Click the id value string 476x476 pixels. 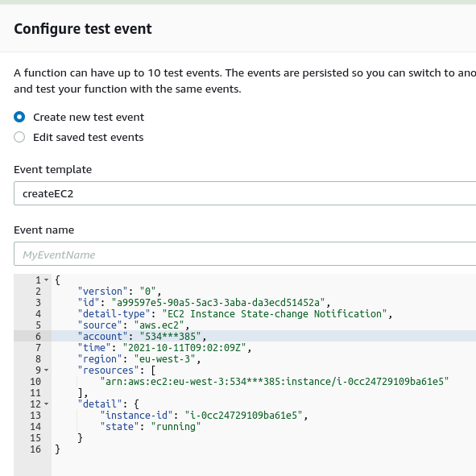click(218, 303)
